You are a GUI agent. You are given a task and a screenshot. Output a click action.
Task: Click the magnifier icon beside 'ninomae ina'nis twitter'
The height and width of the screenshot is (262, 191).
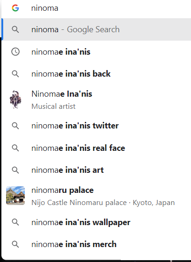click(15, 126)
